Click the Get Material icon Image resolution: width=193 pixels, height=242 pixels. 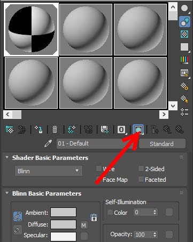[x=10, y=130]
